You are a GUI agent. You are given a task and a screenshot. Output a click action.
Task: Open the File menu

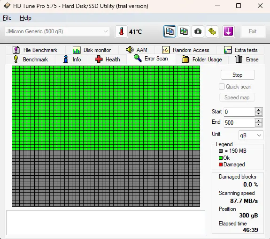7,18
